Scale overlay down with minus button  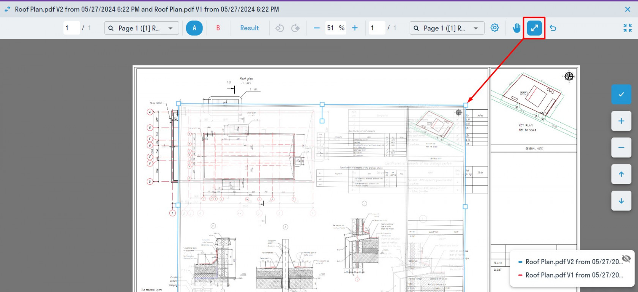621,147
